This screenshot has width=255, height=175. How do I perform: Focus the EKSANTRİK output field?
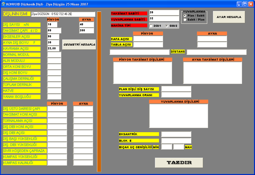pos(176,134)
